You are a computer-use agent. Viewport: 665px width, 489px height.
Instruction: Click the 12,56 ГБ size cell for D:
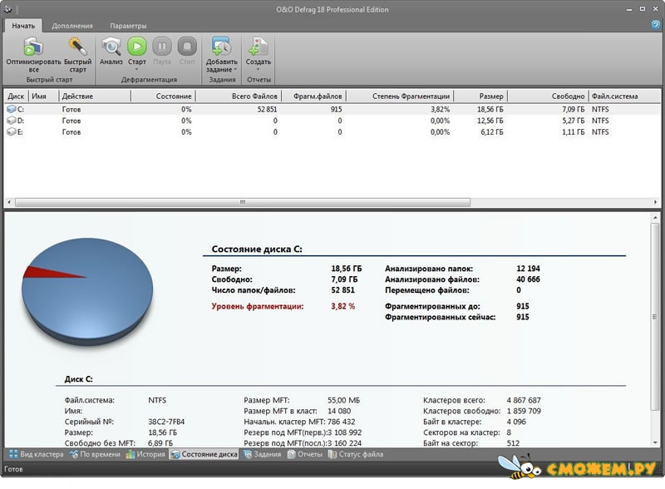point(490,121)
